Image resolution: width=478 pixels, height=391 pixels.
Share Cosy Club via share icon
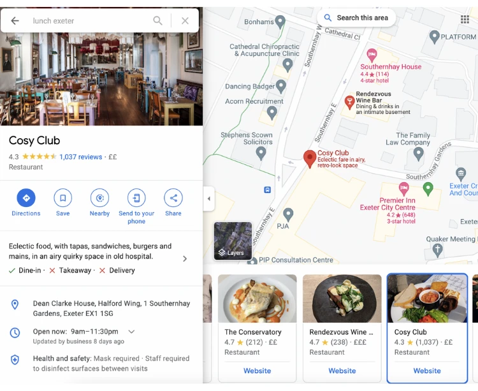click(173, 198)
